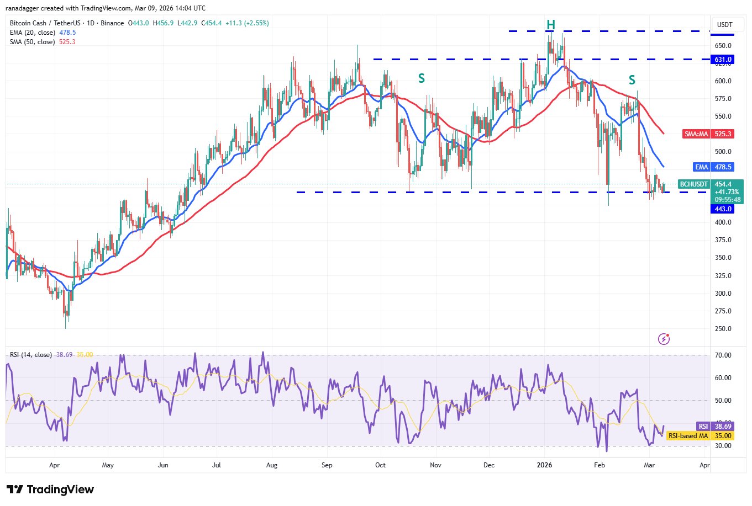
Task: Click the yellow RSI-based MA 35.00 tag
Action: [700, 436]
